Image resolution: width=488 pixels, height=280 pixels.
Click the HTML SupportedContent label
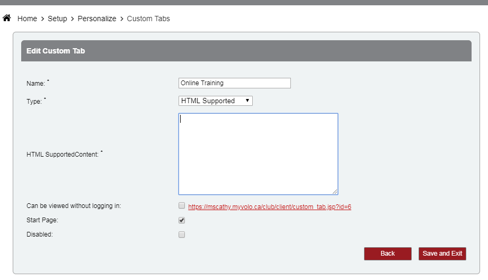63,155
